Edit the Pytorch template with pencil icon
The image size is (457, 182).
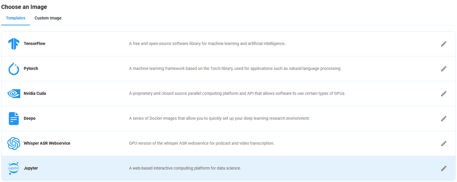click(x=443, y=69)
